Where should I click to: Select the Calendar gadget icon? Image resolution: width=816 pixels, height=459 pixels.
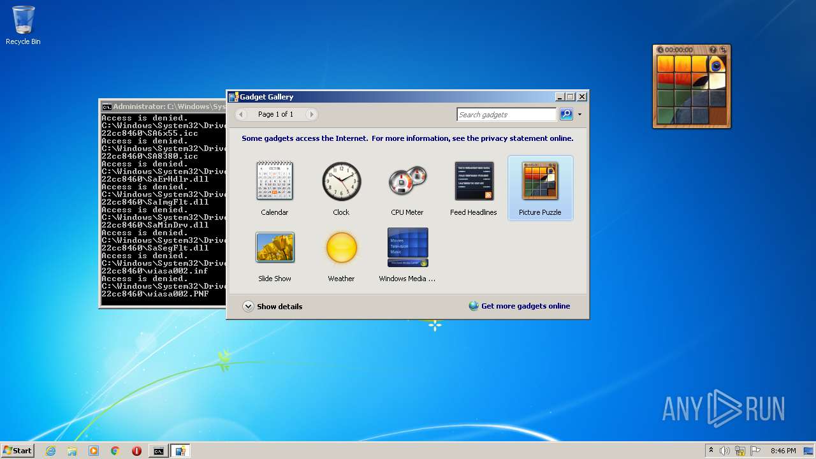[275, 181]
